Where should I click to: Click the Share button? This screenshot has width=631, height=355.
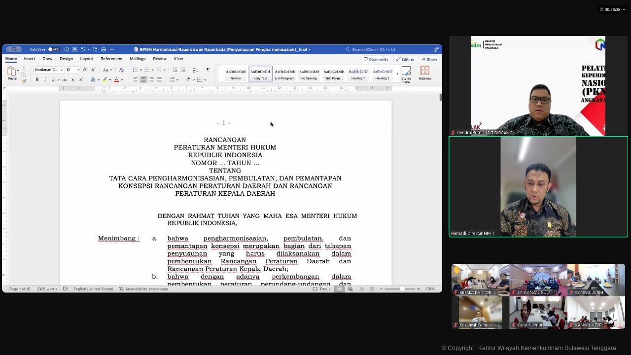click(429, 59)
